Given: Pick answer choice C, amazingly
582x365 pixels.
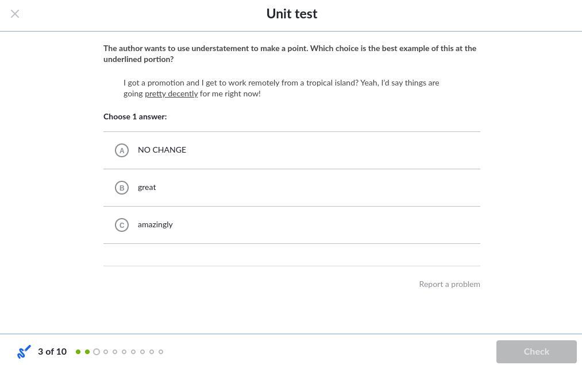Looking at the screenshot, I should (x=122, y=225).
